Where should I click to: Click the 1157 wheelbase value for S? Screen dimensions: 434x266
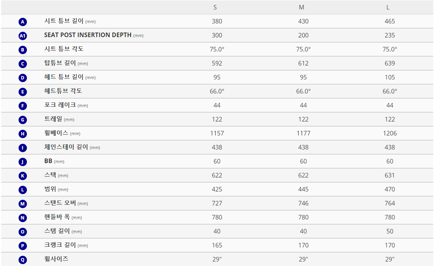coord(217,134)
